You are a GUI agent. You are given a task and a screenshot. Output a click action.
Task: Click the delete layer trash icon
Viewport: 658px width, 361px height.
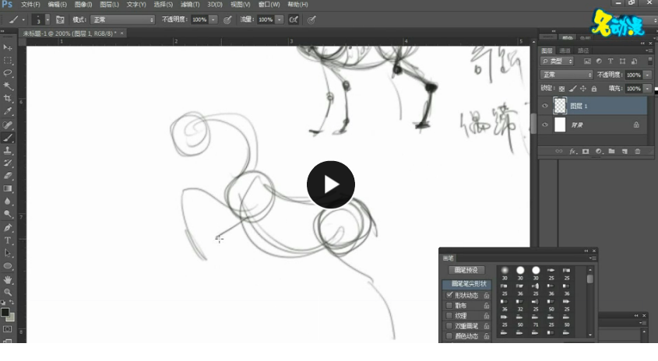click(638, 151)
